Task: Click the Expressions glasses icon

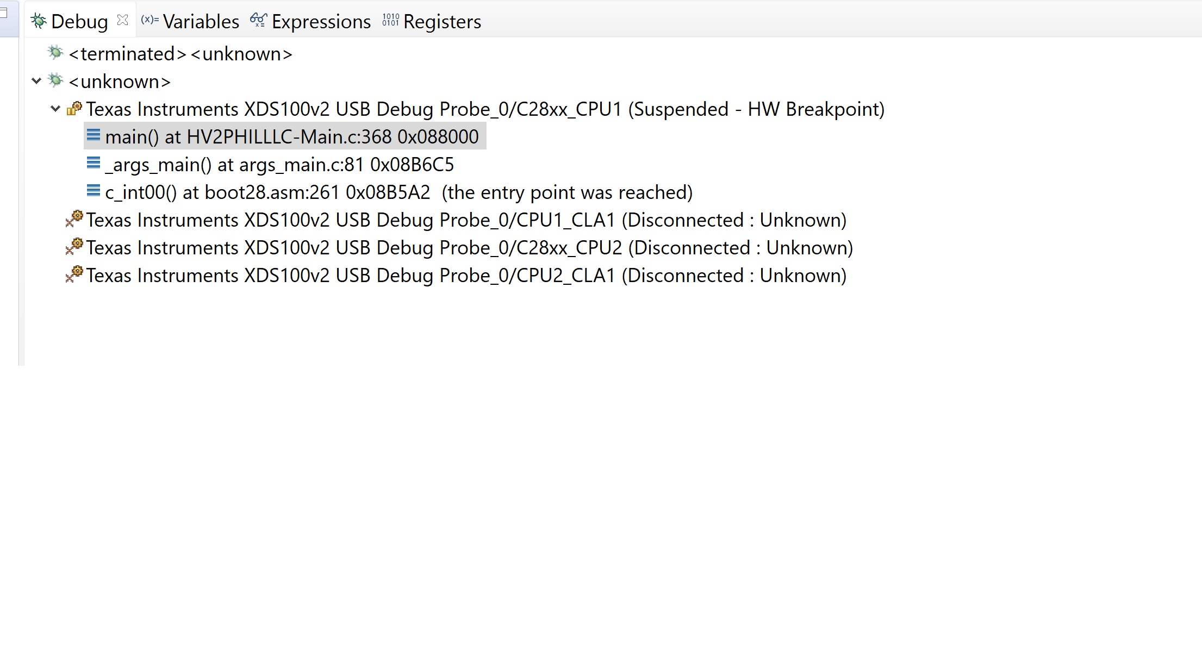Action: coord(258,21)
